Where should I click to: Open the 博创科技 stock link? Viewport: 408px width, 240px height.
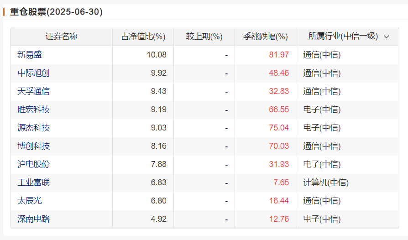[34, 146]
